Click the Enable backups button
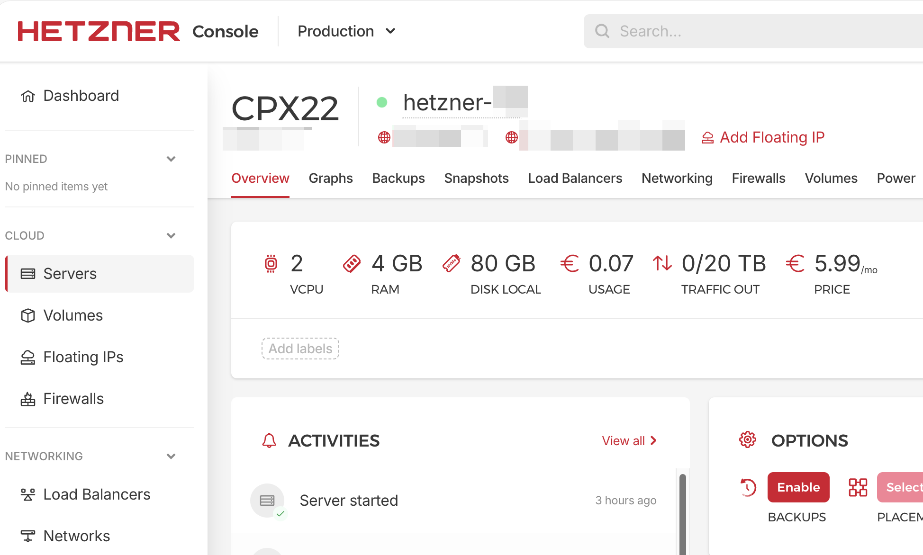923x555 pixels. click(798, 487)
